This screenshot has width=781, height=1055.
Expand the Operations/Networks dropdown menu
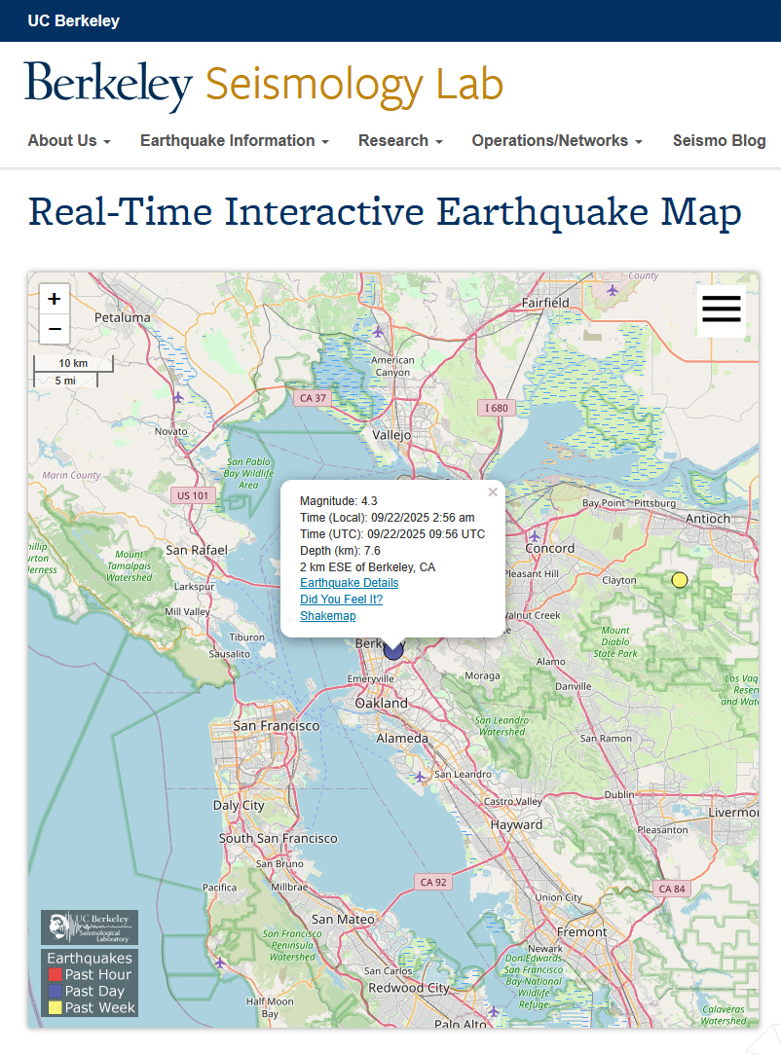pyautogui.click(x=557, y=140)
